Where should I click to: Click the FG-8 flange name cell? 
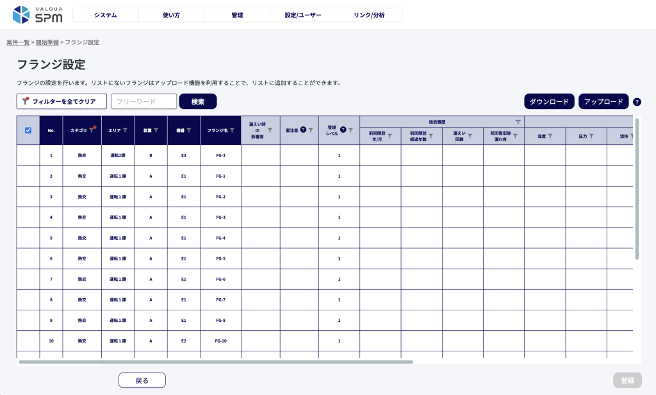click(x=221, y=320)
